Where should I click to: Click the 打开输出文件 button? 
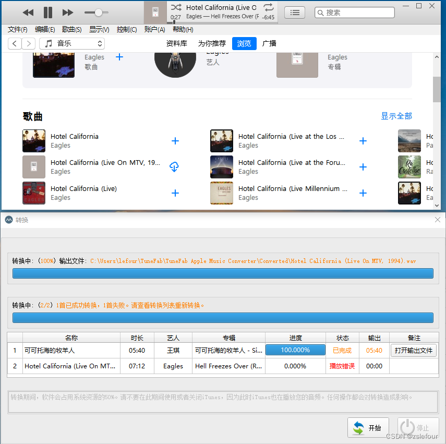(413, 351)
